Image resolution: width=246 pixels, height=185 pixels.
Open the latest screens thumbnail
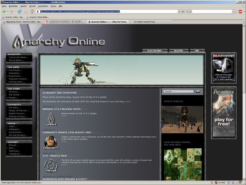coord(182,119)
